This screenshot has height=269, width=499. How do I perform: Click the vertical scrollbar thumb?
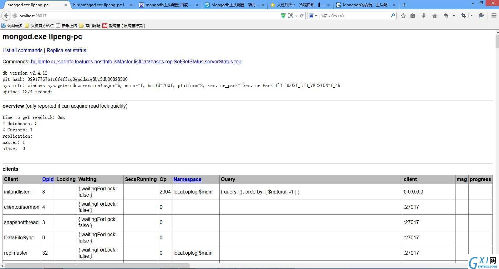click(497, 41)
